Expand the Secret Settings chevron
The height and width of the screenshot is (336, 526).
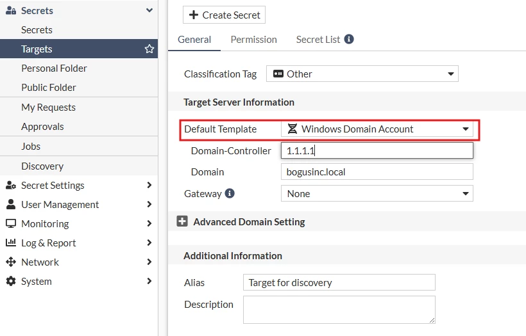tap(149, 185)
